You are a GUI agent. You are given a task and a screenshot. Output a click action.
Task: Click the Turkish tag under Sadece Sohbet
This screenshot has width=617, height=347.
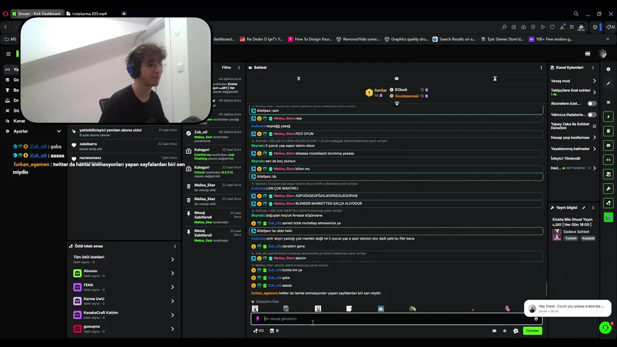click(x=571, y=238)
